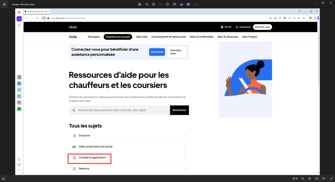Go back with the browser back arrow
The width and height of the screenshot is (335, 182).
click(26, 18)
